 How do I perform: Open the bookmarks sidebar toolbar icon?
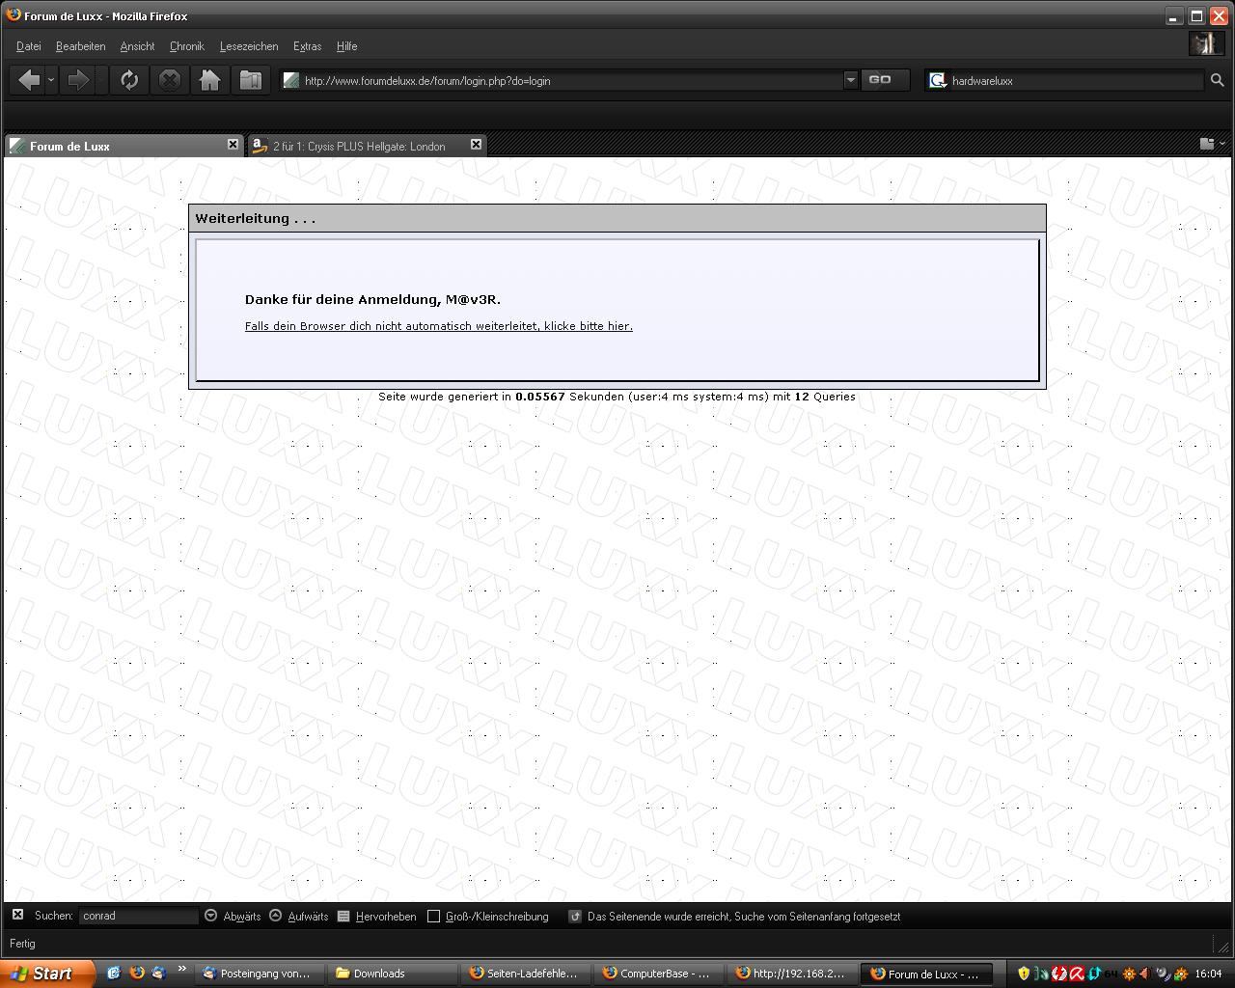coord(251,80)
